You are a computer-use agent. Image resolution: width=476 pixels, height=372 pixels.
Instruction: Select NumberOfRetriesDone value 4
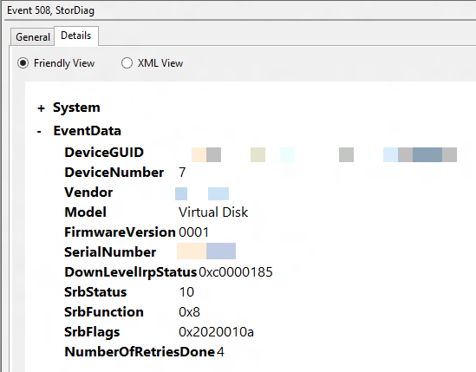click(221, 352)
